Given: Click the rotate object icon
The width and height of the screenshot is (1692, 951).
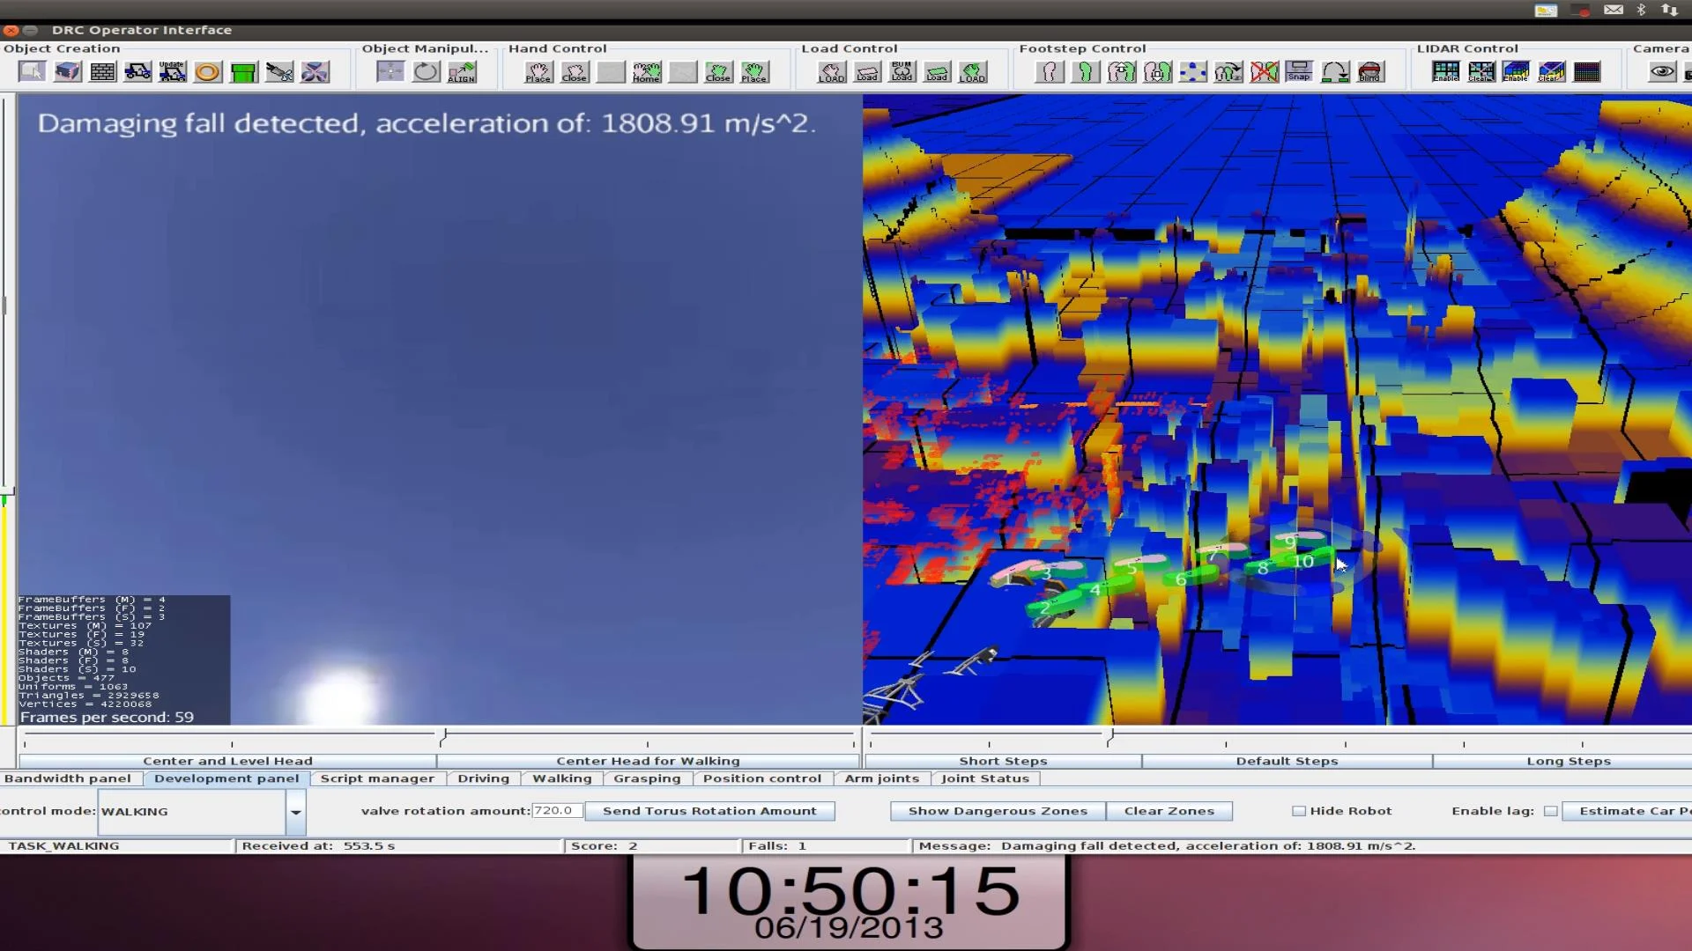Looking at the screenshot, I should tap(426, 71).
